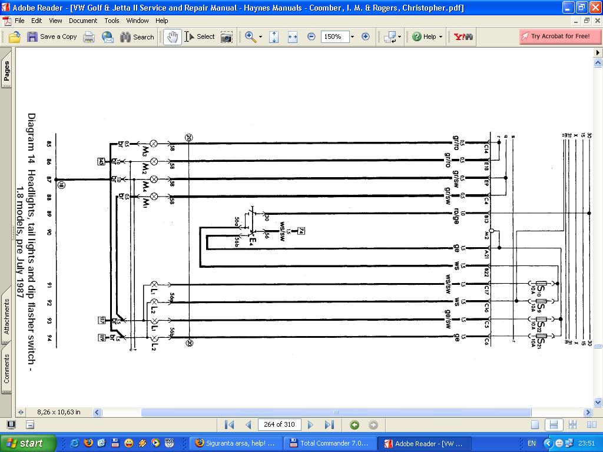Image resolution: width=603 pixels, height=452 pixels.
Task: Select the Hand tool
Action: pos(172,36)
